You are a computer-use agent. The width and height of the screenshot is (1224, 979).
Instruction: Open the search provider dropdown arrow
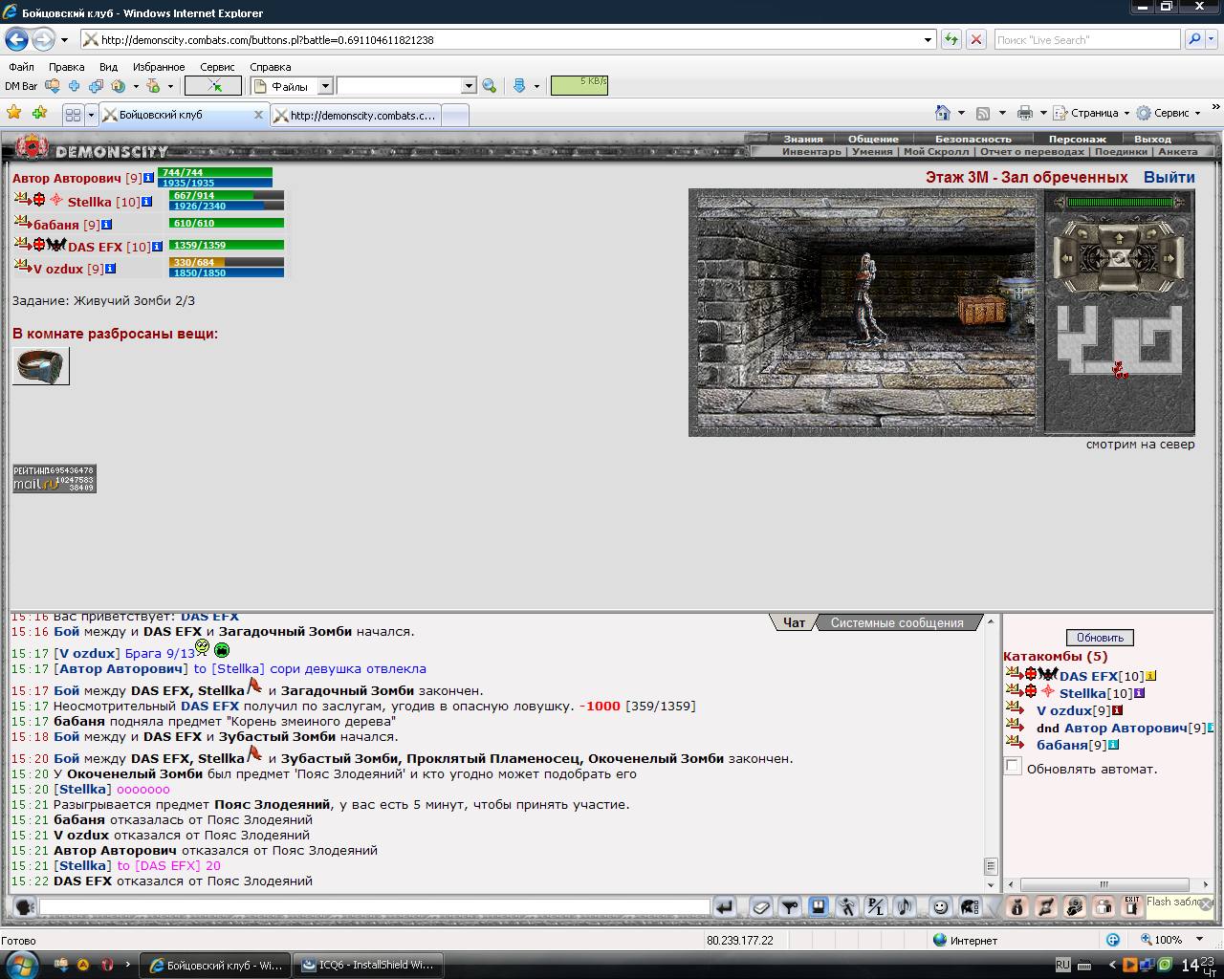(1212, 40)
